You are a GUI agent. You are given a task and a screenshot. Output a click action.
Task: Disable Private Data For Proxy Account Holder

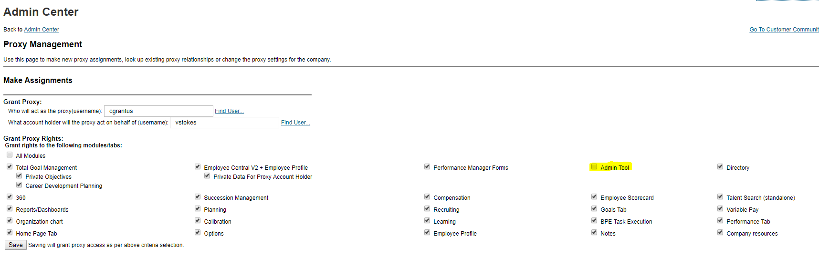pyautogui.click(x=207, y=176)
